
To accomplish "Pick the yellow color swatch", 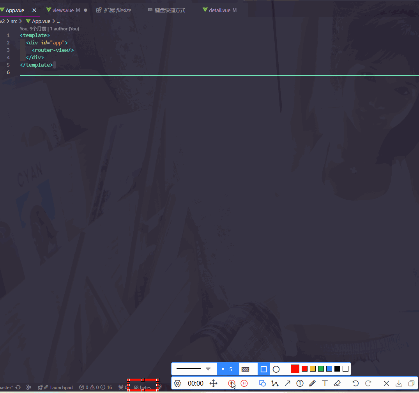I will 313,369.
